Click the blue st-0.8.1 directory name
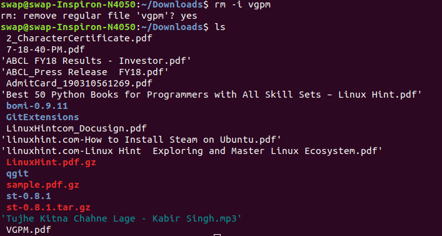The width and height of the screenshot is (442, 236). [29, 196]
